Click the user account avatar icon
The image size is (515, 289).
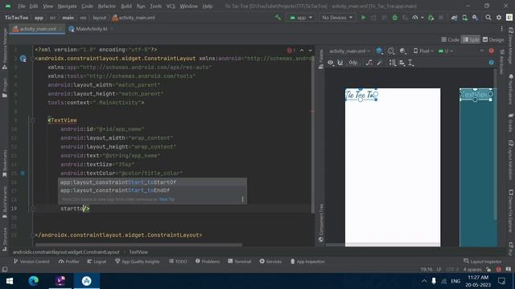(509, 18)
